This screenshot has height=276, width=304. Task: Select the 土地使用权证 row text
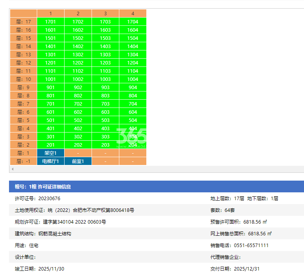pyautogui.click(x=74, y=210)
